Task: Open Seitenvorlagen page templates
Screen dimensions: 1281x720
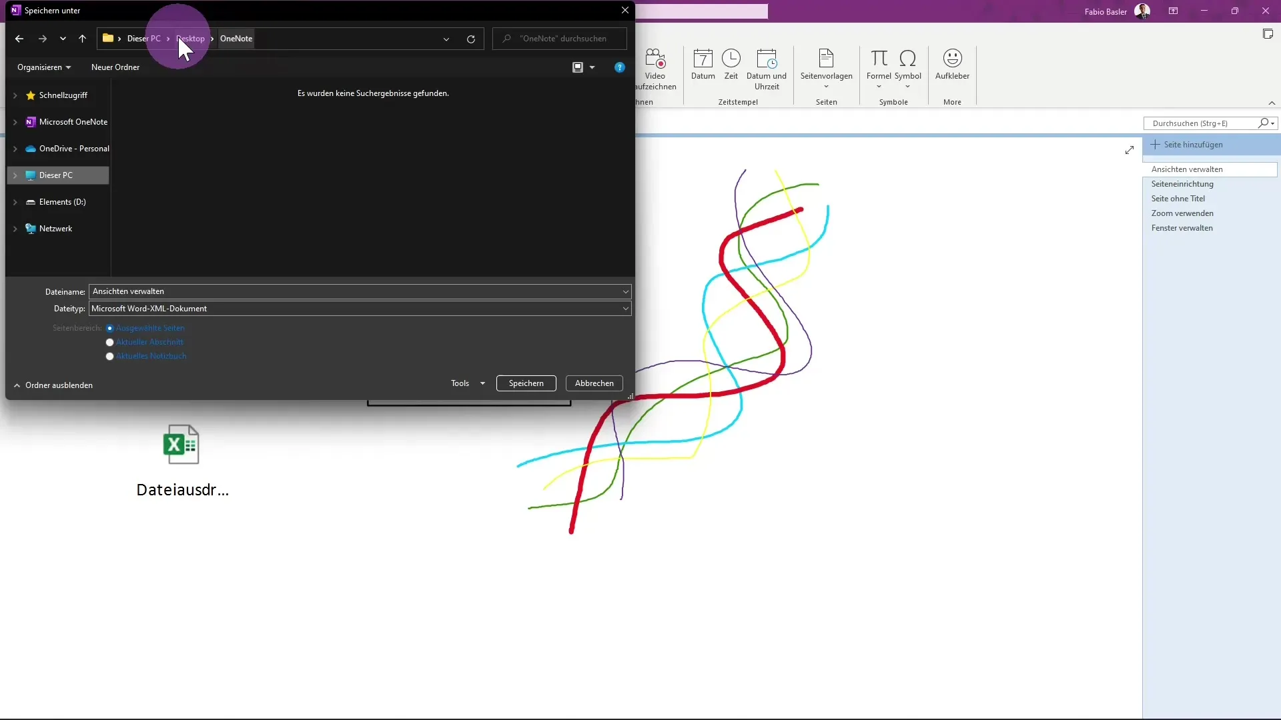Action: pyautogui.click(x=826, y=69)
